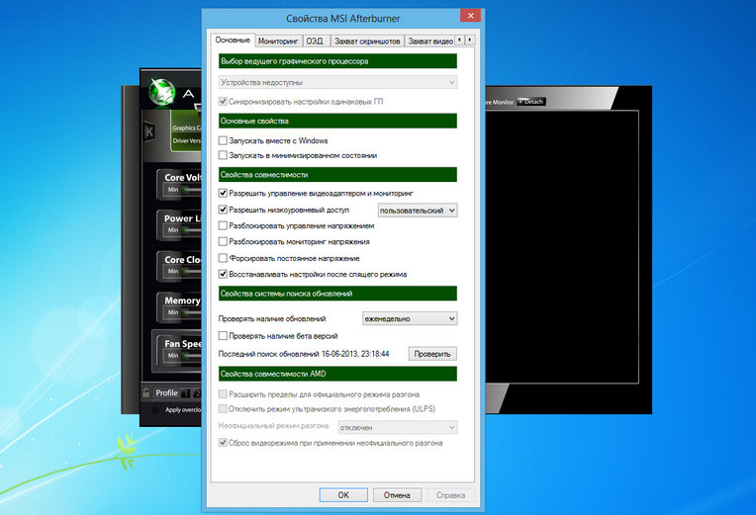Viewport: 756px width, 515px height.
Task: Click the profile lock icon in Afterburner
Action: tap(146, 392)
